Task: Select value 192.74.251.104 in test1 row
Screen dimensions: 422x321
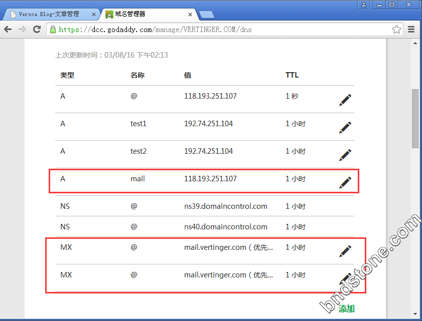Action: pyautogui.click(x=208, y=124)
